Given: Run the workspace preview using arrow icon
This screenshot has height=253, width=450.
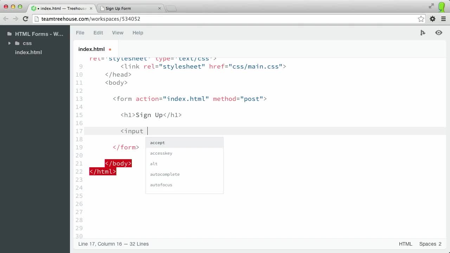Looking at the screenshot, I should coord(423,32).
